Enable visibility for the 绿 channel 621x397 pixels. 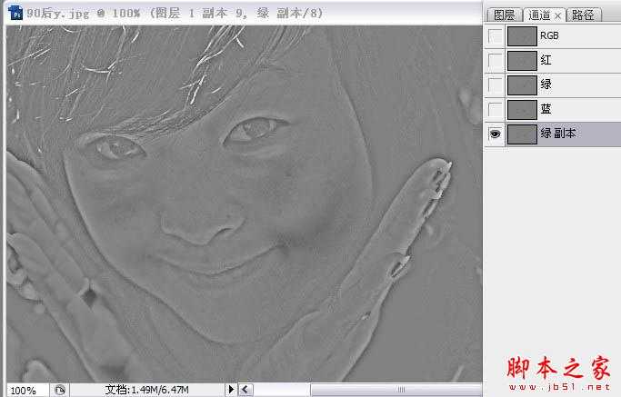pyautogui.click(x=494, y=84)
